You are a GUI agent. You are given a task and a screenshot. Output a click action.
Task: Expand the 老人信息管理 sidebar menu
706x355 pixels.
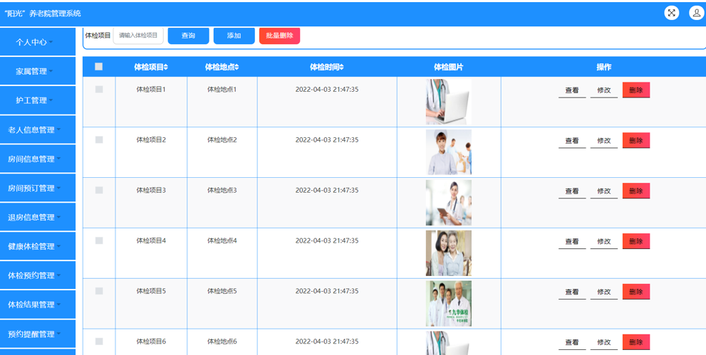pyautogui.click(x=38, y=129)
